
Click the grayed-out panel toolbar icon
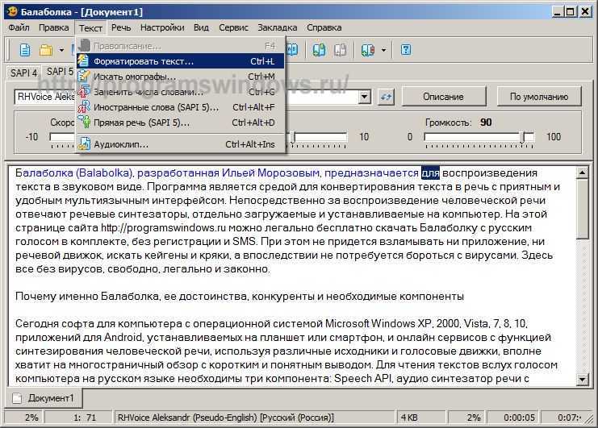(x=341, y=50)
